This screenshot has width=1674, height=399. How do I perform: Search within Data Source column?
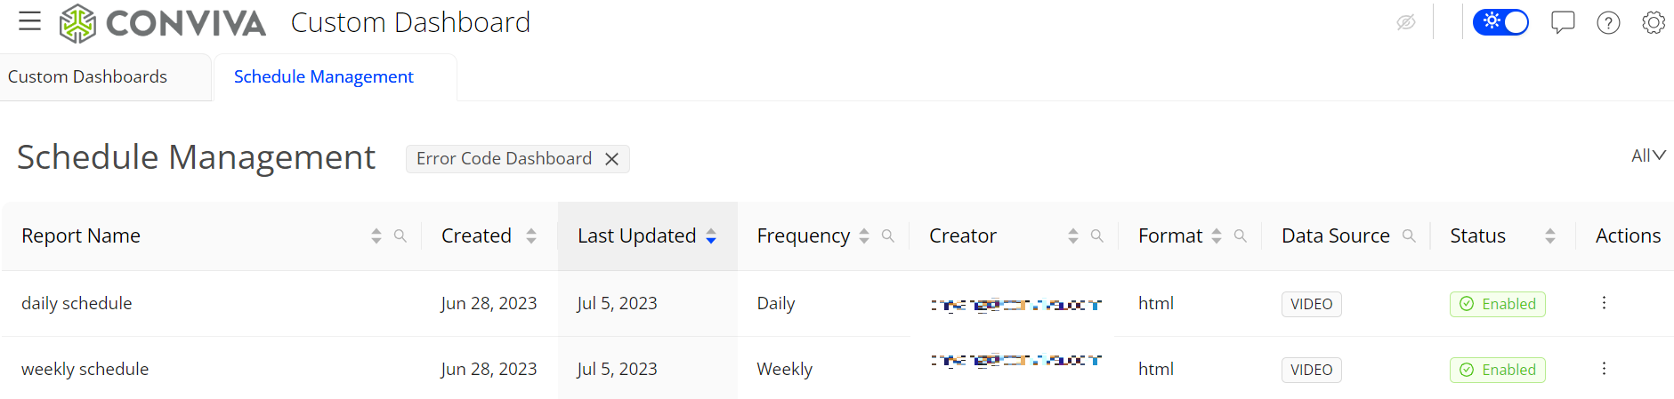[1409, 235]
